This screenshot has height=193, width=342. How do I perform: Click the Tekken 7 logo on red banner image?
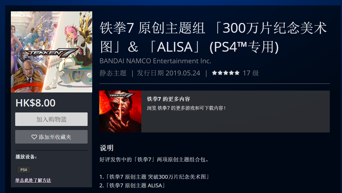point(121,96)
